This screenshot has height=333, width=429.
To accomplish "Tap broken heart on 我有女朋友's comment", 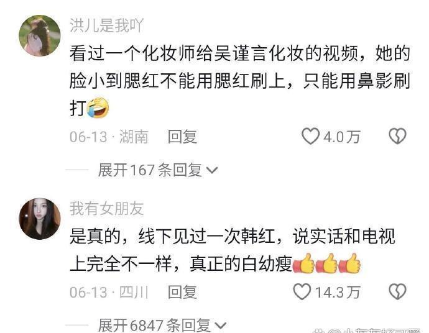I will [397, 292].
